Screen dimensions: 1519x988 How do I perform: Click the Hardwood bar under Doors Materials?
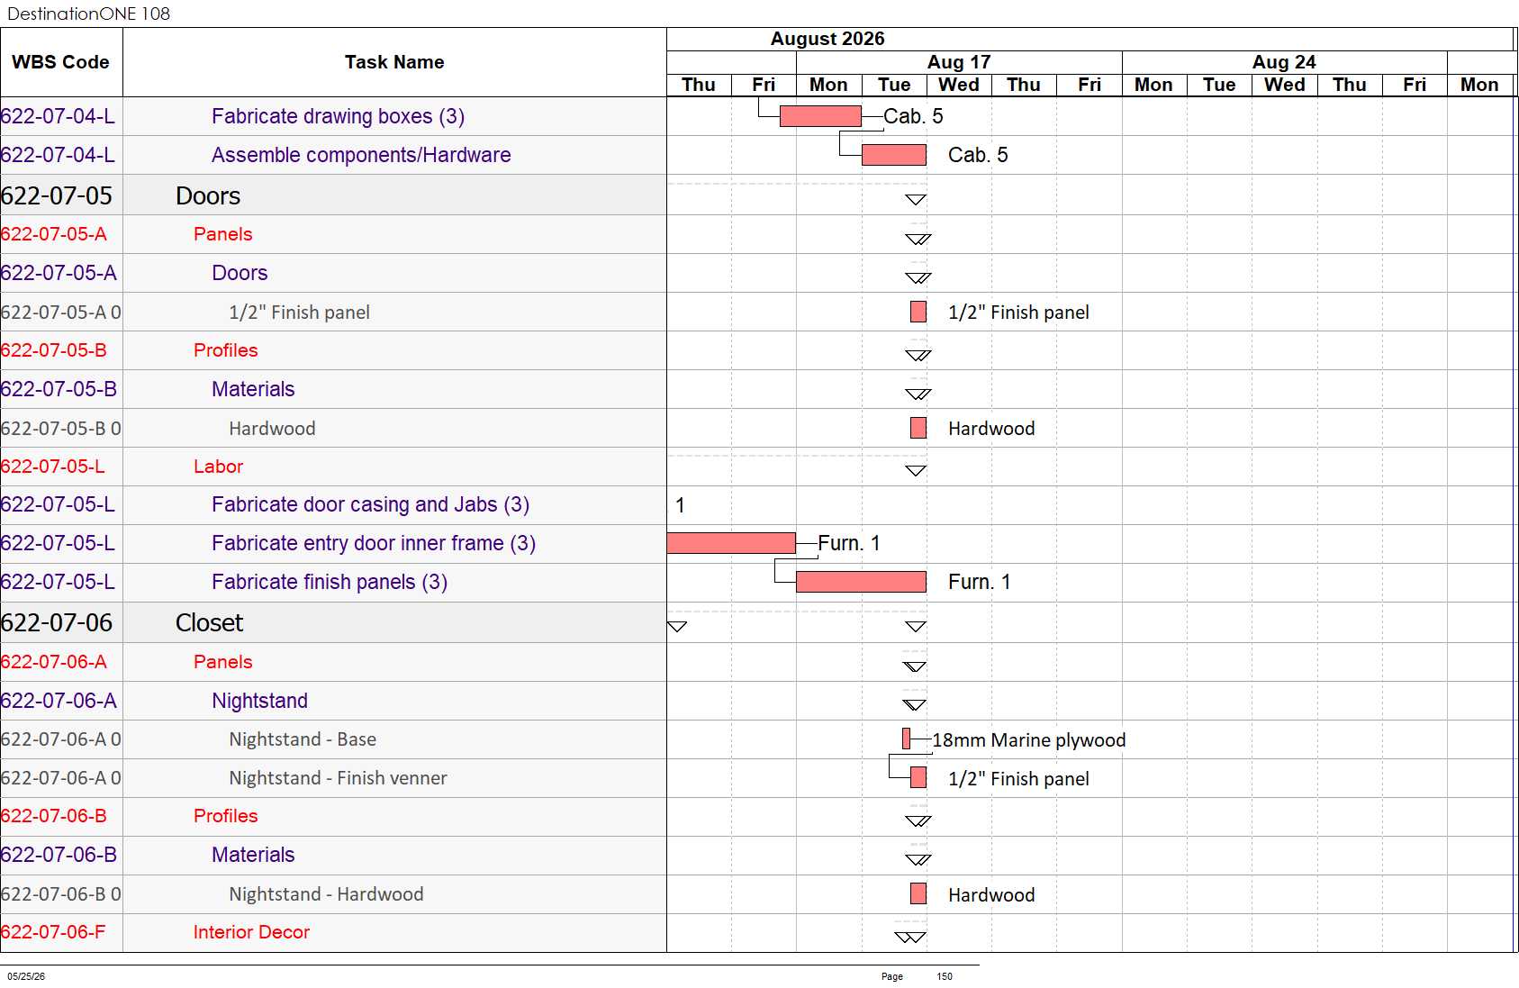coord(918,428)
